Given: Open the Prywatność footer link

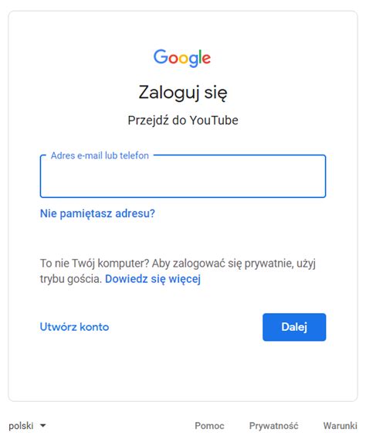Looking at the screenshot, I should coord(274,426).
